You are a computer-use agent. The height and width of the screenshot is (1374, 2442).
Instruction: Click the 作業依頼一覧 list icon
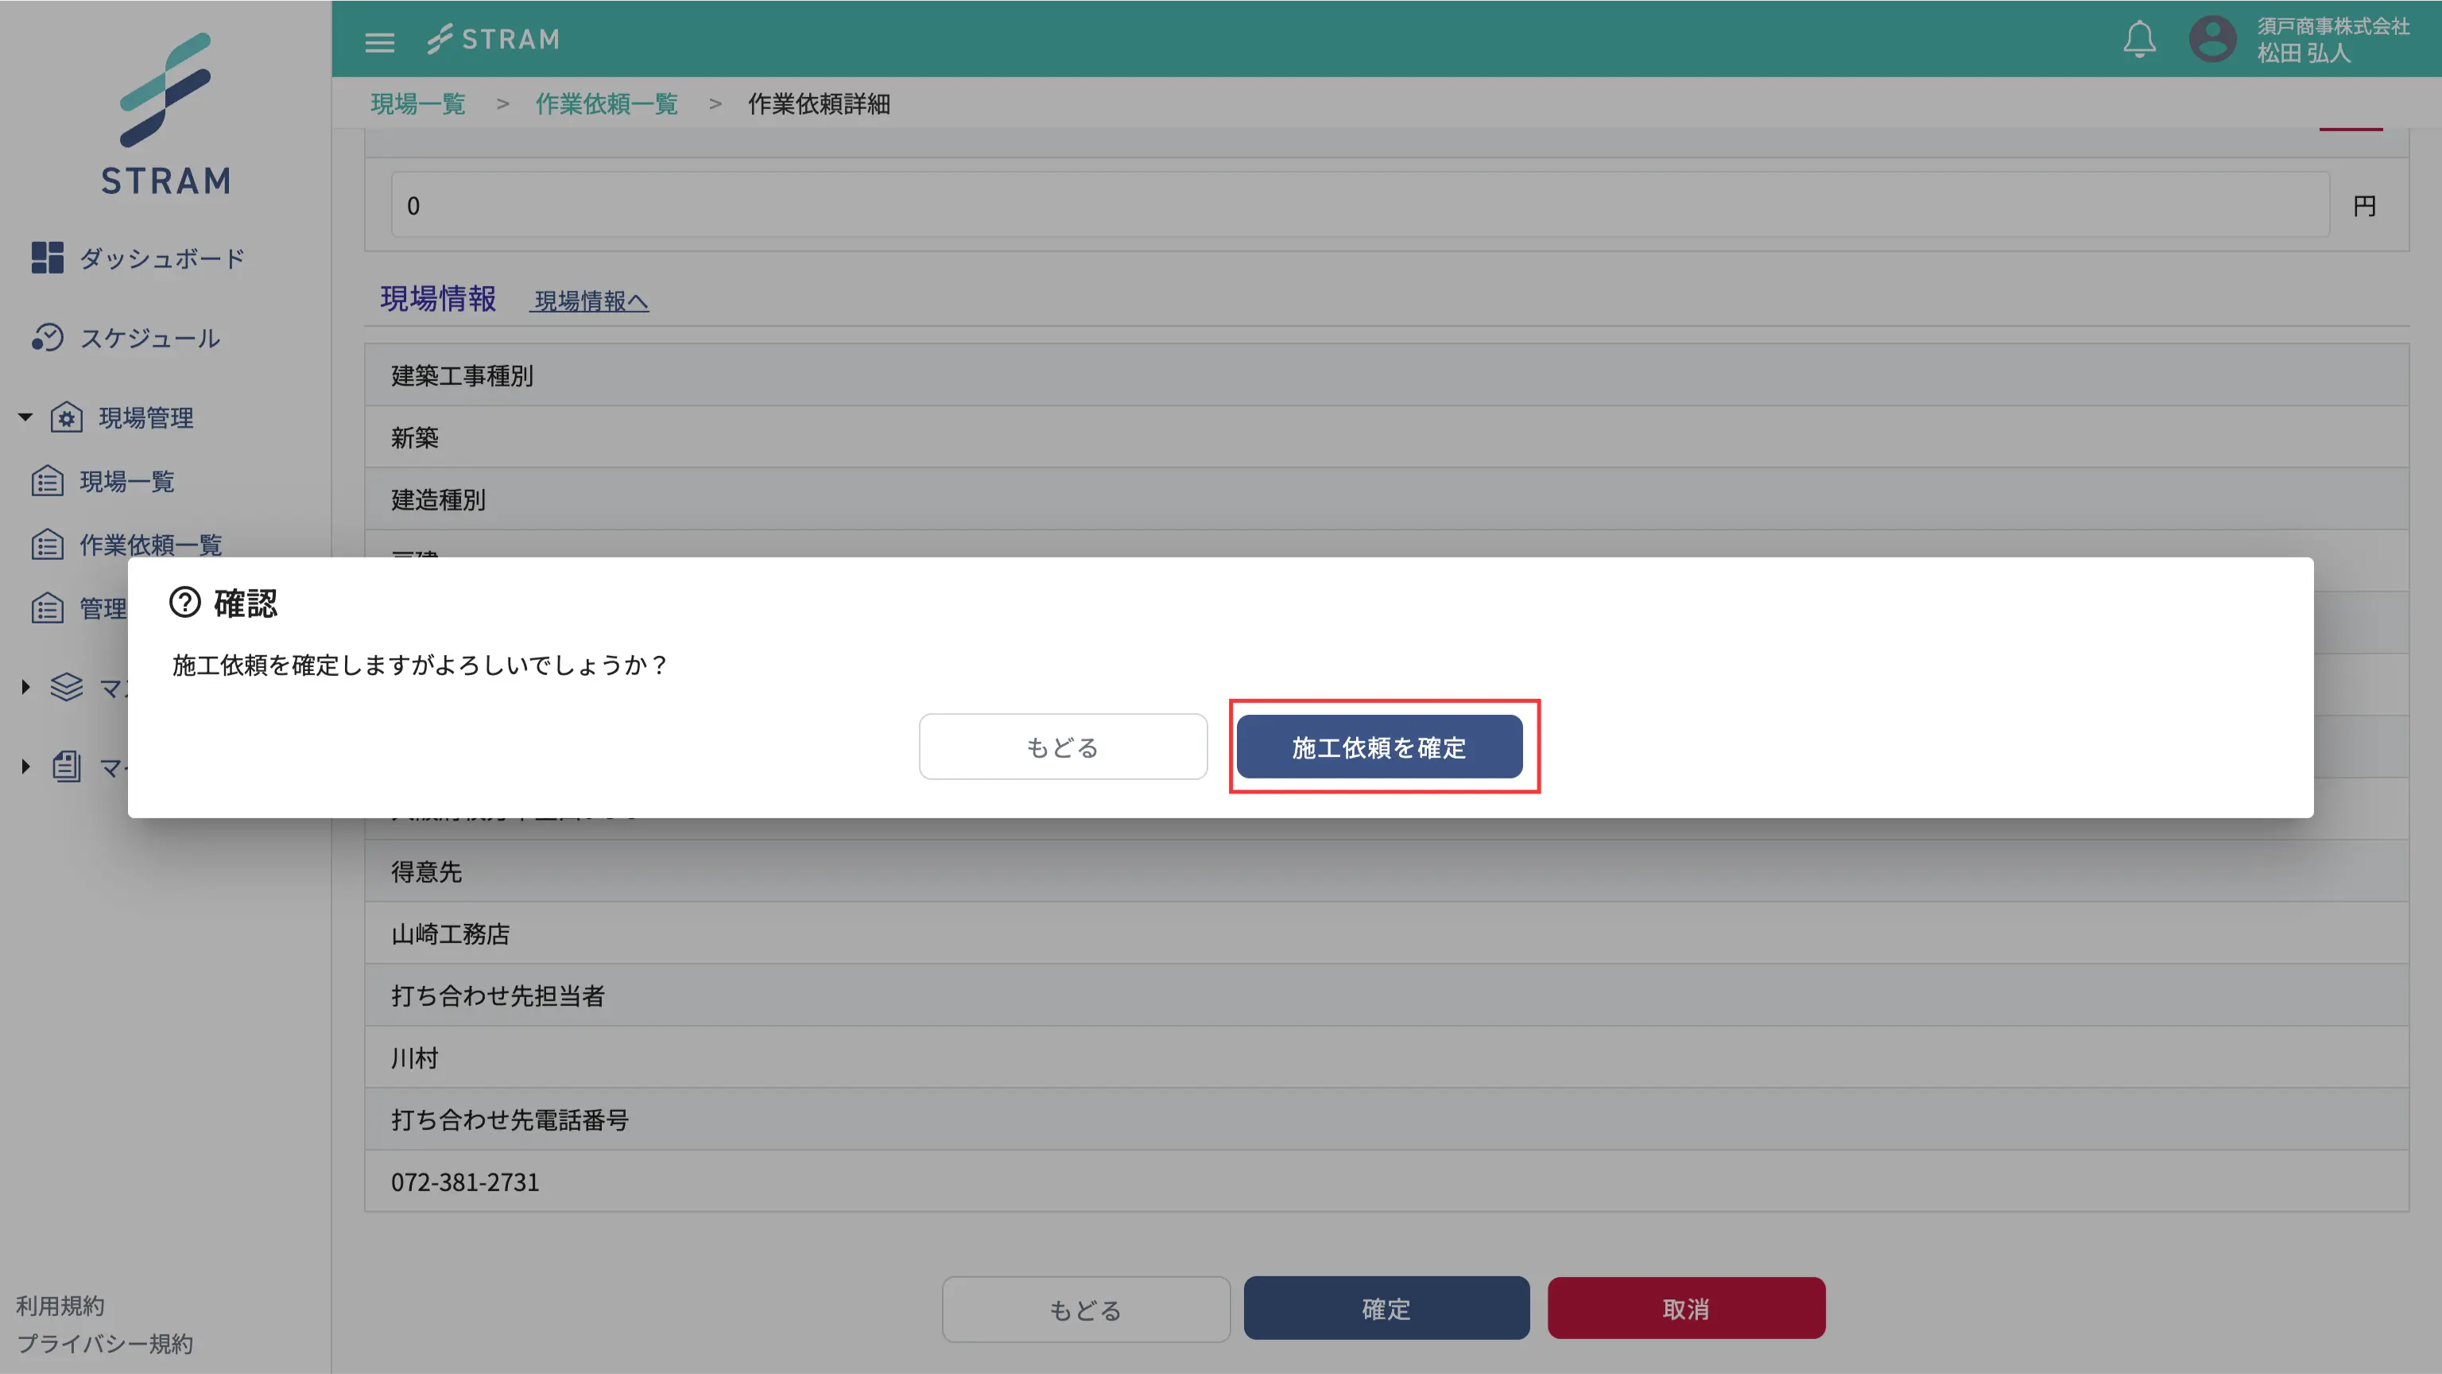[48, 545]
